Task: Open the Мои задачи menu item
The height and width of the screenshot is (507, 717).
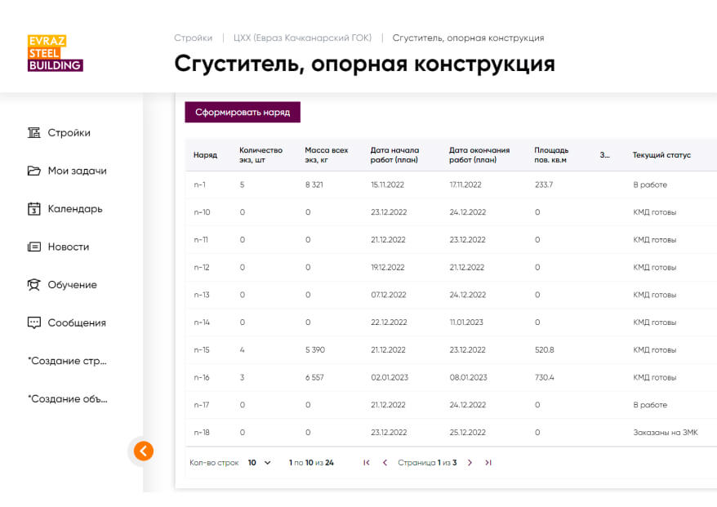Action: 78,171
